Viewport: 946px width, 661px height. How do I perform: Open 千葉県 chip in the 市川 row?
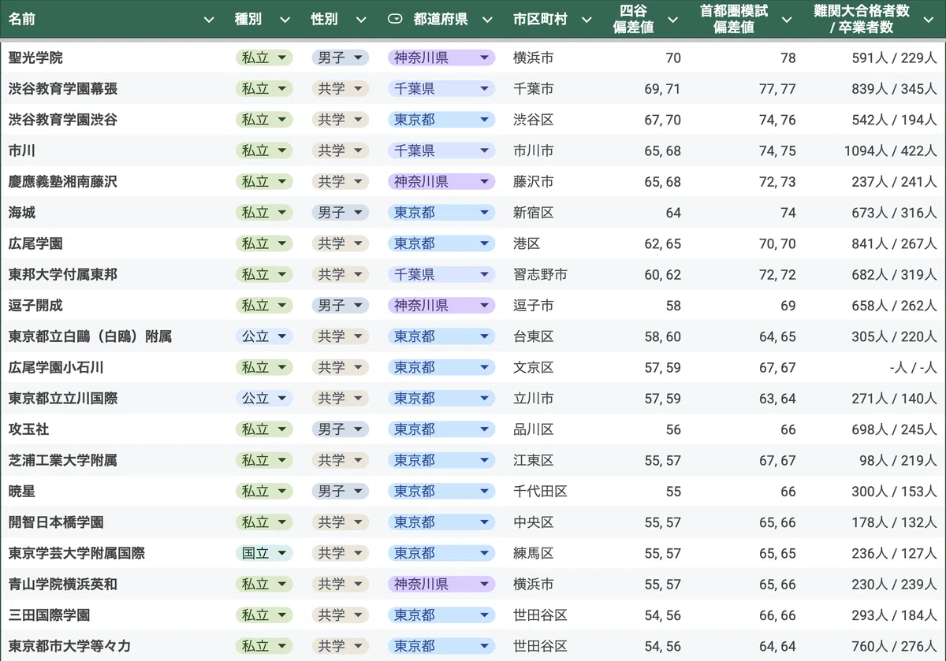click(441, 150)
